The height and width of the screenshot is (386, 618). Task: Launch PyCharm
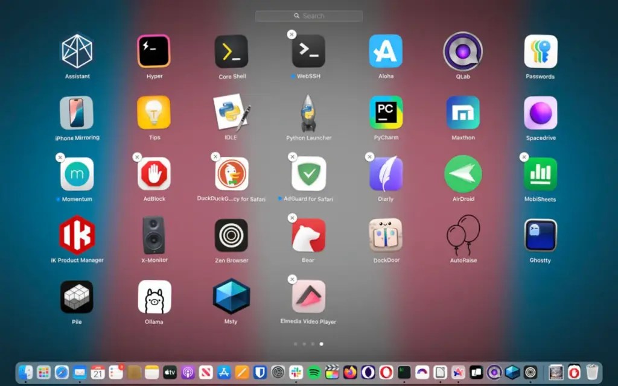coord(386,113)
